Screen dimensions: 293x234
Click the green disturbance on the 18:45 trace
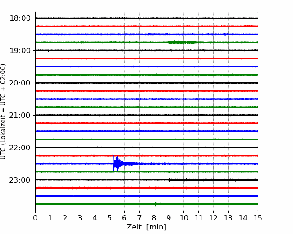[182, 42]
